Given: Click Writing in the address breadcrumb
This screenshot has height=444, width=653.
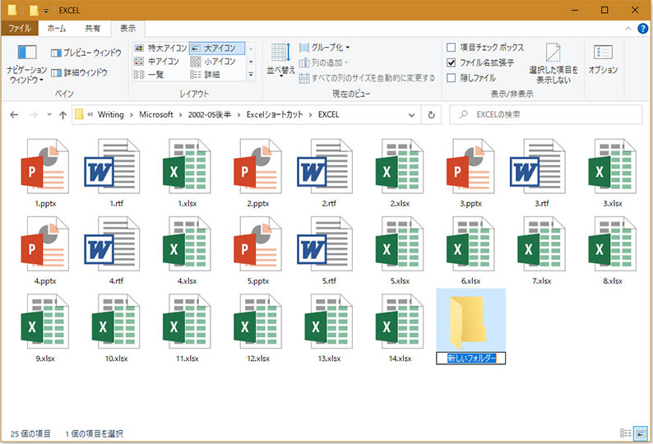Looking at the screenshot, I should [111, 114].
